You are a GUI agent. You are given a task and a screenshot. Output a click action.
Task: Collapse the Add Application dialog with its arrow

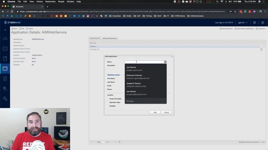[x=172, y=56]
